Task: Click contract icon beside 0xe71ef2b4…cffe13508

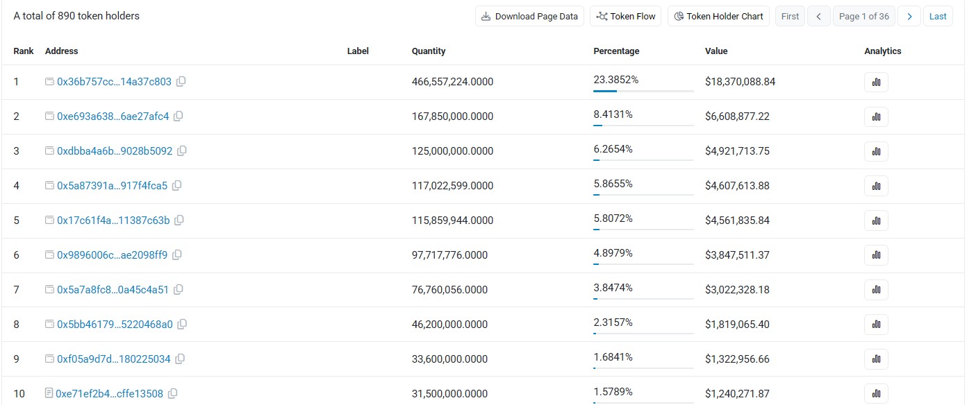Action: coord(49,394)
